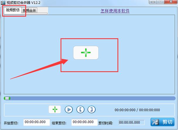Add a video with the small green plus icon

[55, 109]
